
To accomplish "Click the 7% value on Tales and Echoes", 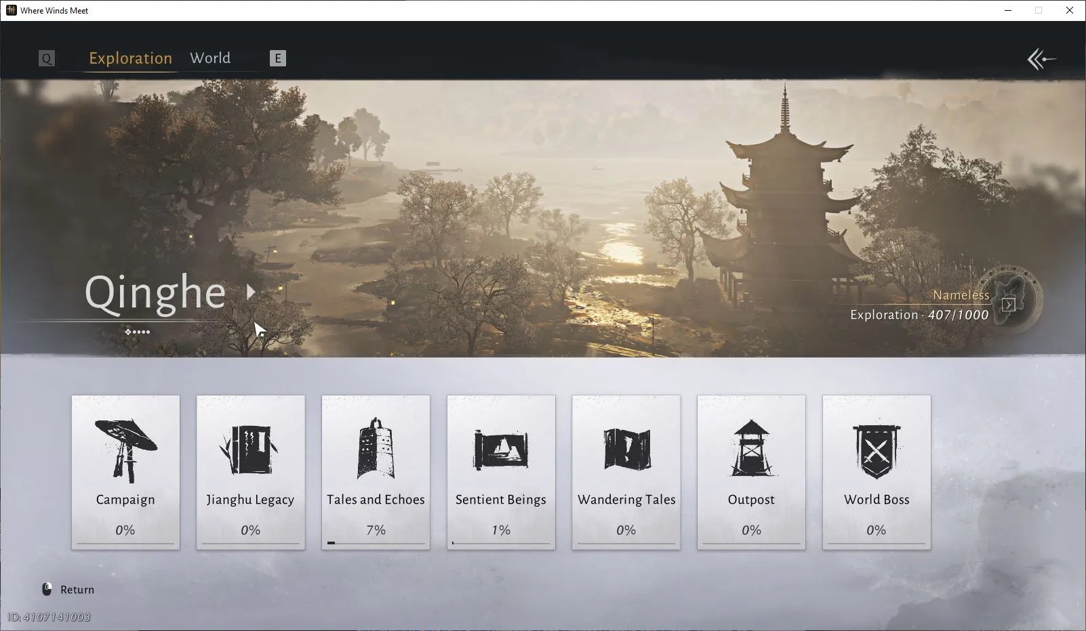I will [x=376, y=530].
